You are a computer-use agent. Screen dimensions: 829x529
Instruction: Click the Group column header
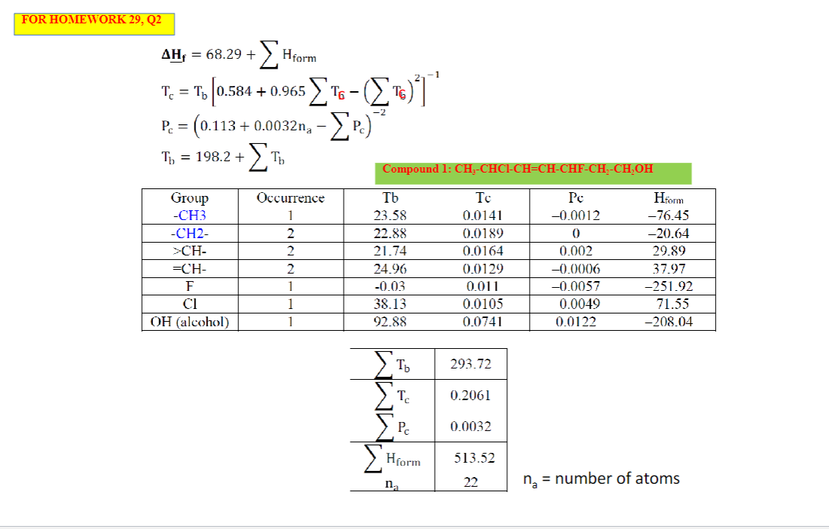click(189, 198)
